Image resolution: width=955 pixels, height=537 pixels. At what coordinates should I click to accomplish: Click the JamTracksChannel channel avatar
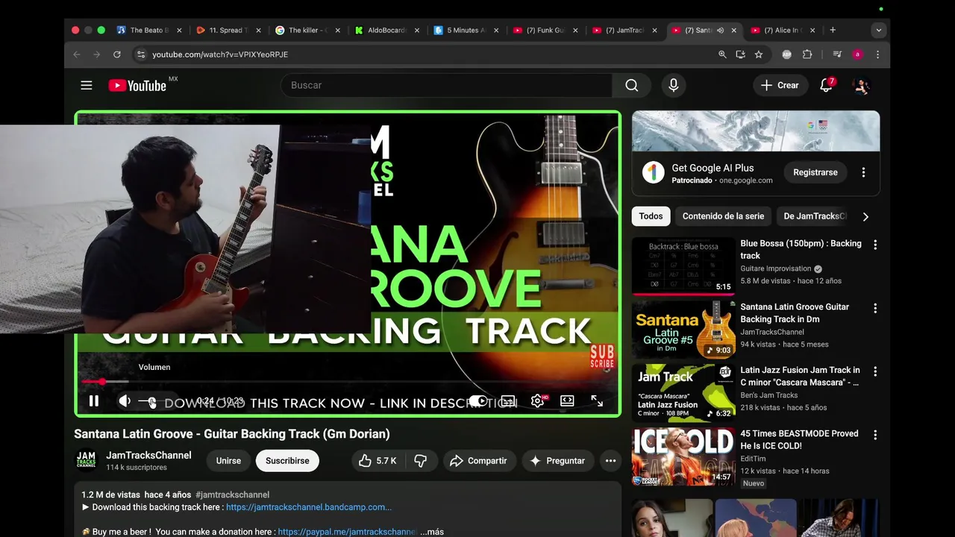[87, 460]
